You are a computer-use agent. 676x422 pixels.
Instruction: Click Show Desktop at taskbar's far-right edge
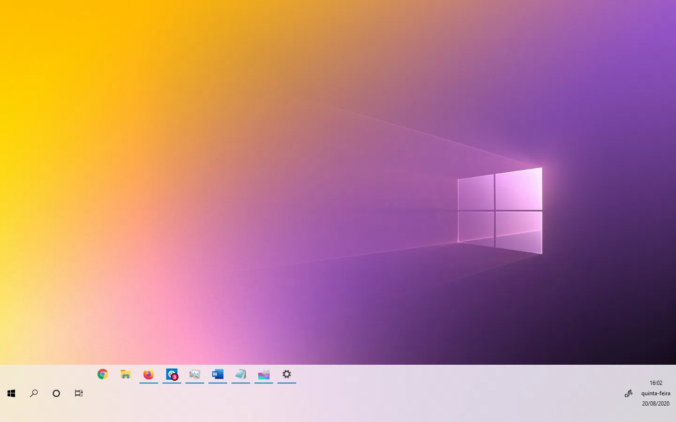[x=675, y=393]
